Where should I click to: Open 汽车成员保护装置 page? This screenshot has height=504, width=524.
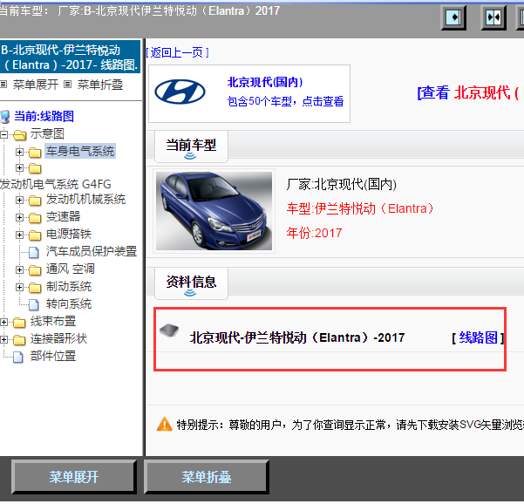[x=92, y=251]
